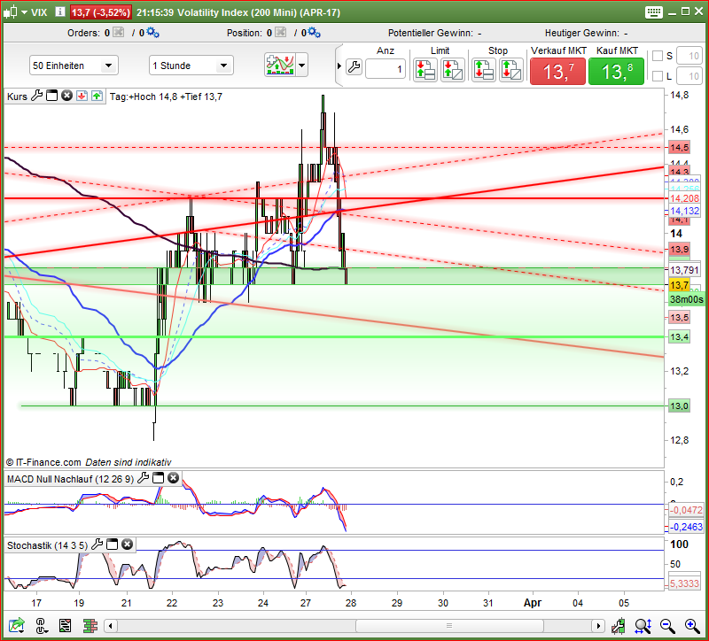Click the candlestick chart-type icon beside VIX
The width and height of the screenshot is (709, 641).
[10, 12]
